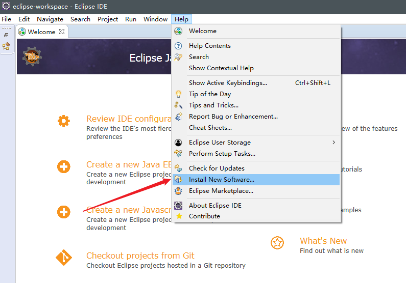Viewport: 406px width, 283px height.
Task: Select Perform Setup Tasks
Action: [x=256, y=154]
